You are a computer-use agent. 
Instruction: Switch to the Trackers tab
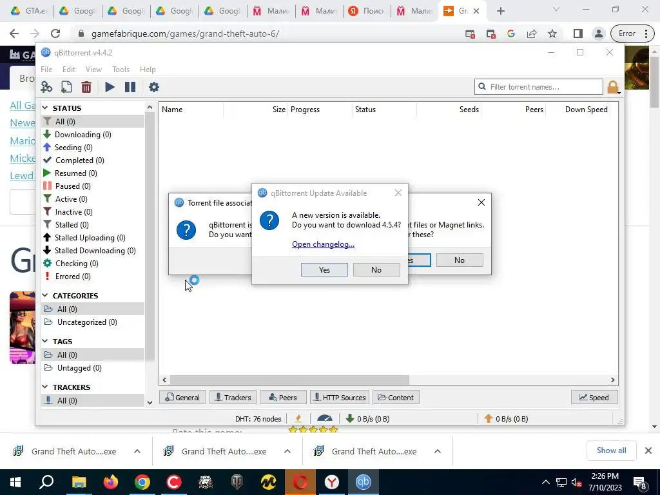[x=233, y=397]
